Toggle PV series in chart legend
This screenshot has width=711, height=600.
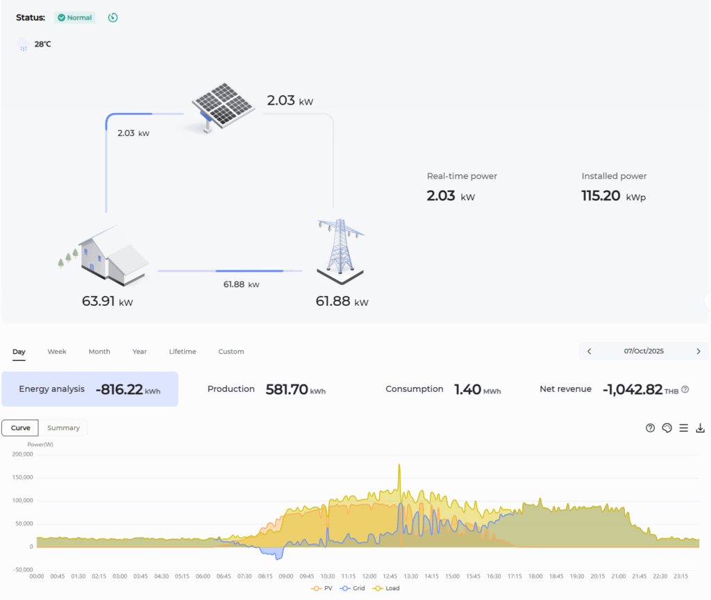323,588
